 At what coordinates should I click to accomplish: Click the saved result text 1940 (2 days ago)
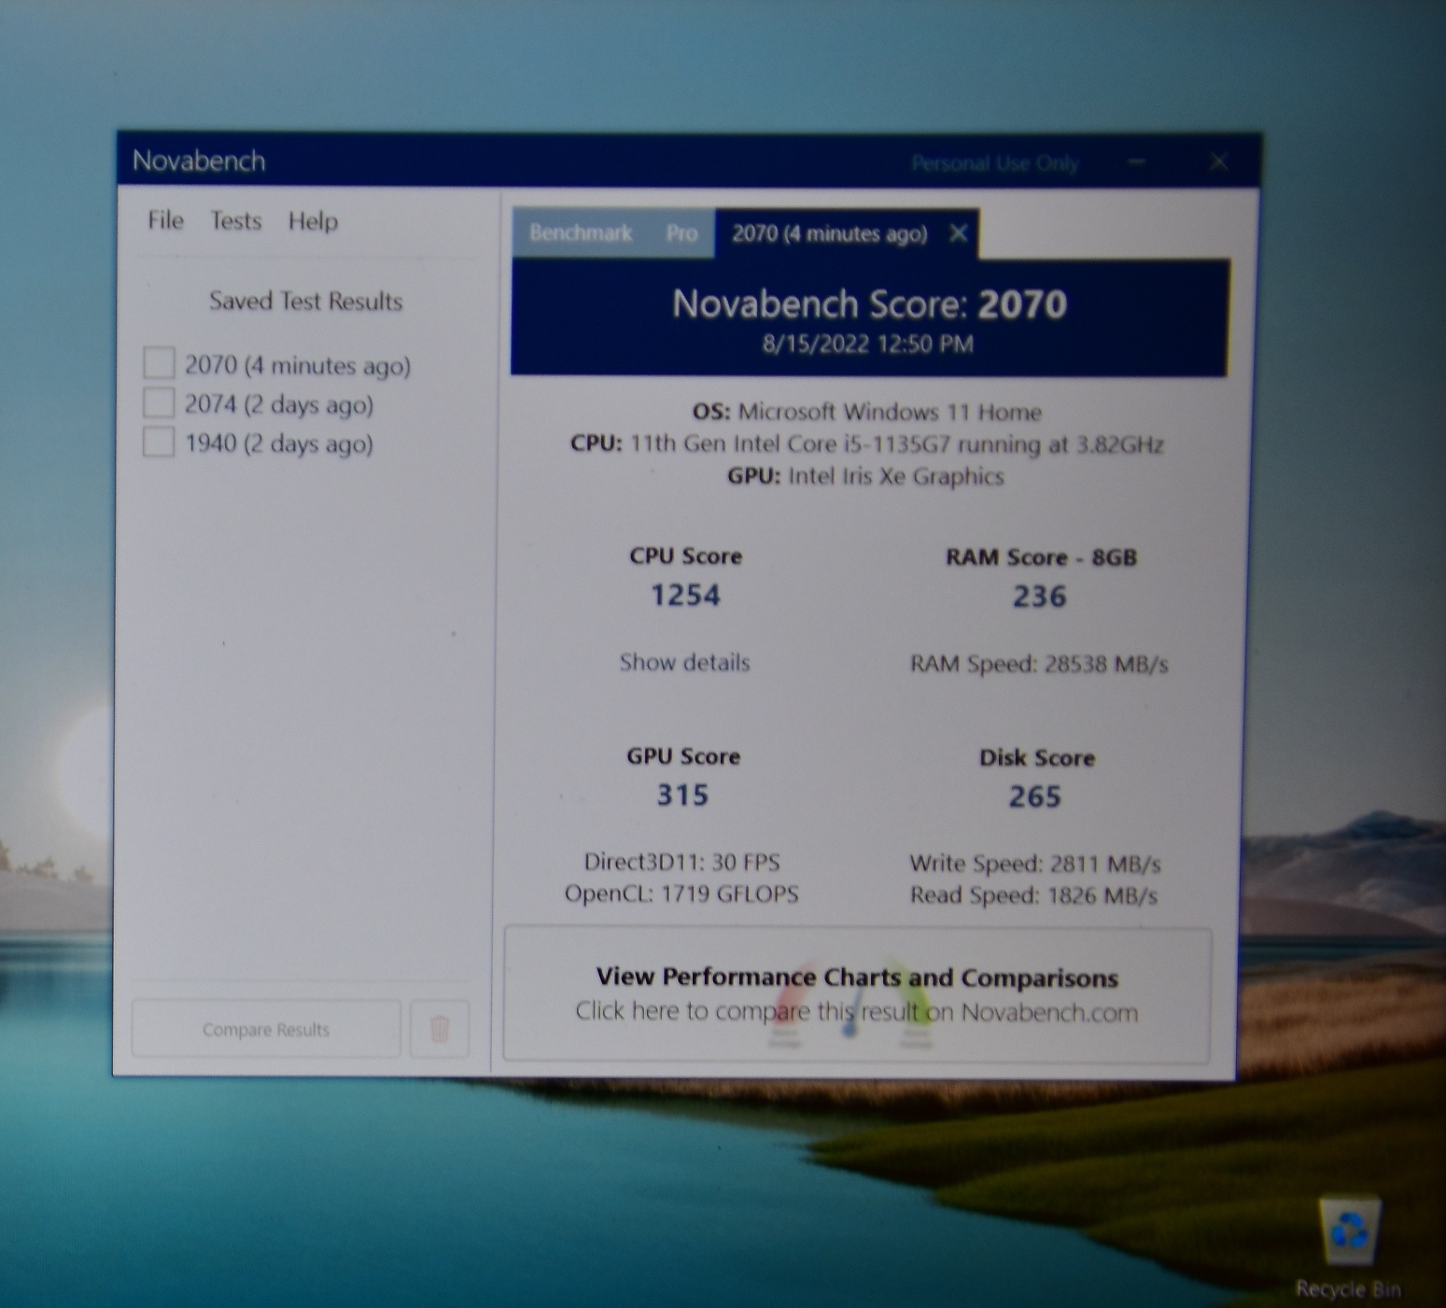(x=278, y=443)
